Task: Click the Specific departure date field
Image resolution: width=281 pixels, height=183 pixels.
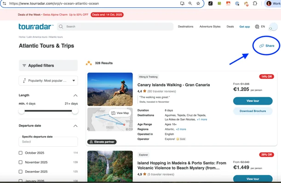Action: [x=48, y=142]
